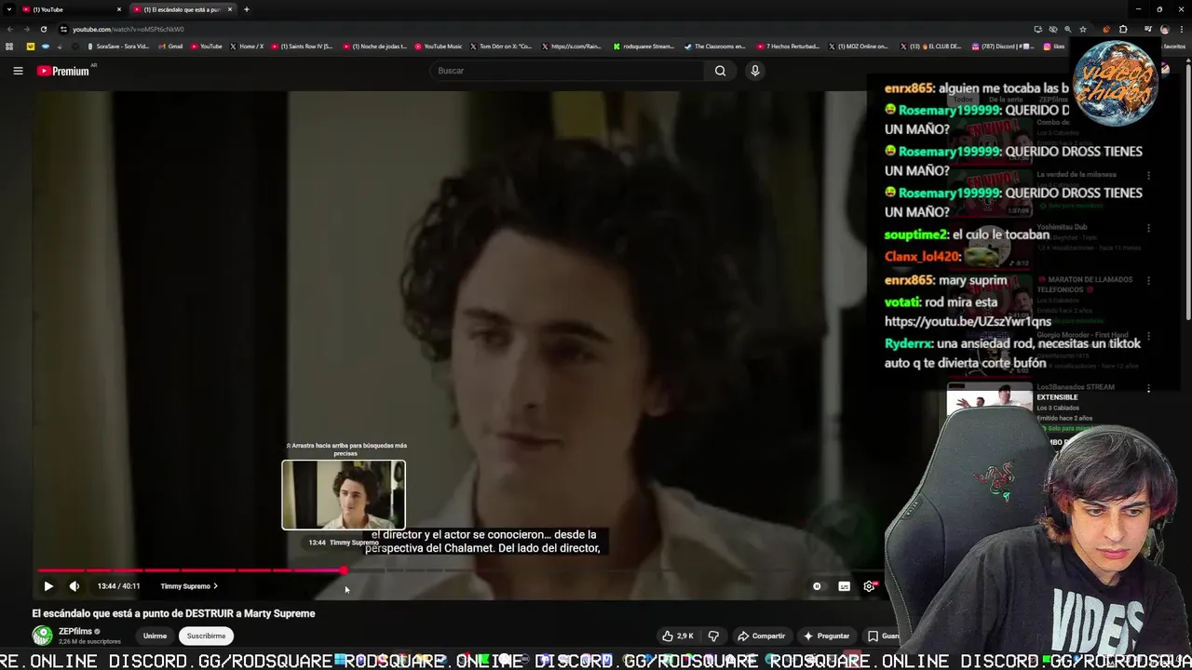
Task: Open MOZ Online bookmark
Action: tap(859, 47)
